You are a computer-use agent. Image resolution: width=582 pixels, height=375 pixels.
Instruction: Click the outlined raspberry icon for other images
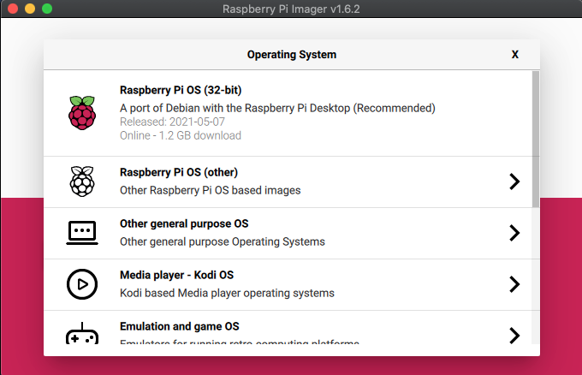click(x=82, y=182)
